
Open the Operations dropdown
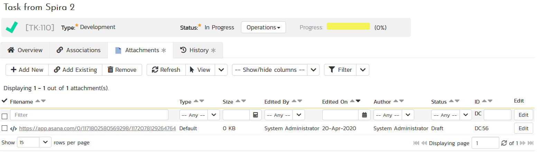coord(263,27)
